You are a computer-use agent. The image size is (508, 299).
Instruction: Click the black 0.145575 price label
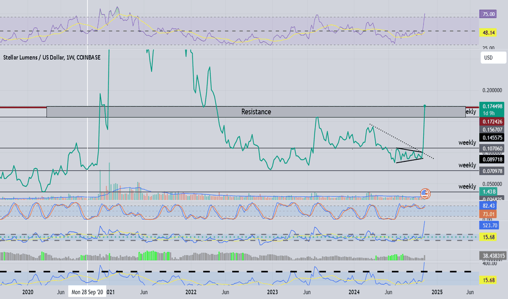(x=492, y=138)
